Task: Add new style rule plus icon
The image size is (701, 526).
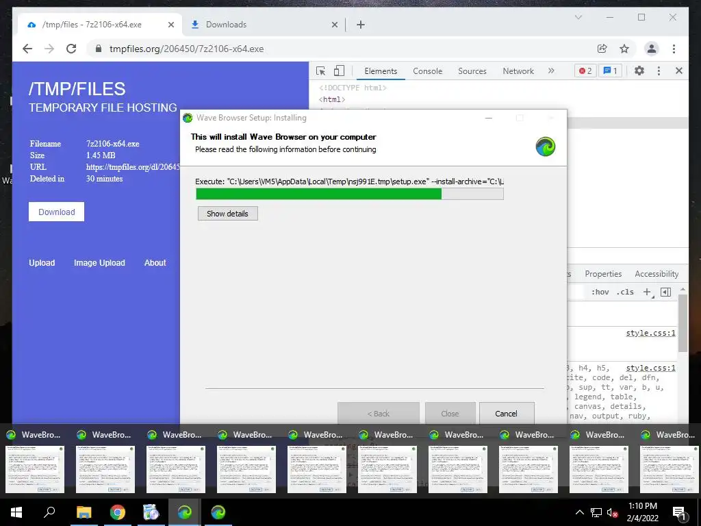Action: tap(647, 292)
